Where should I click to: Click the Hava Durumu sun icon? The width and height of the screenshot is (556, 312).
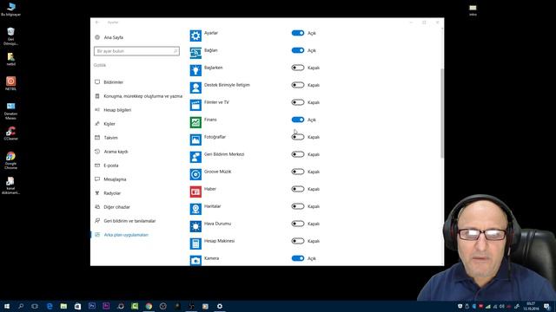pyautogui.click(x=195, y=226)
